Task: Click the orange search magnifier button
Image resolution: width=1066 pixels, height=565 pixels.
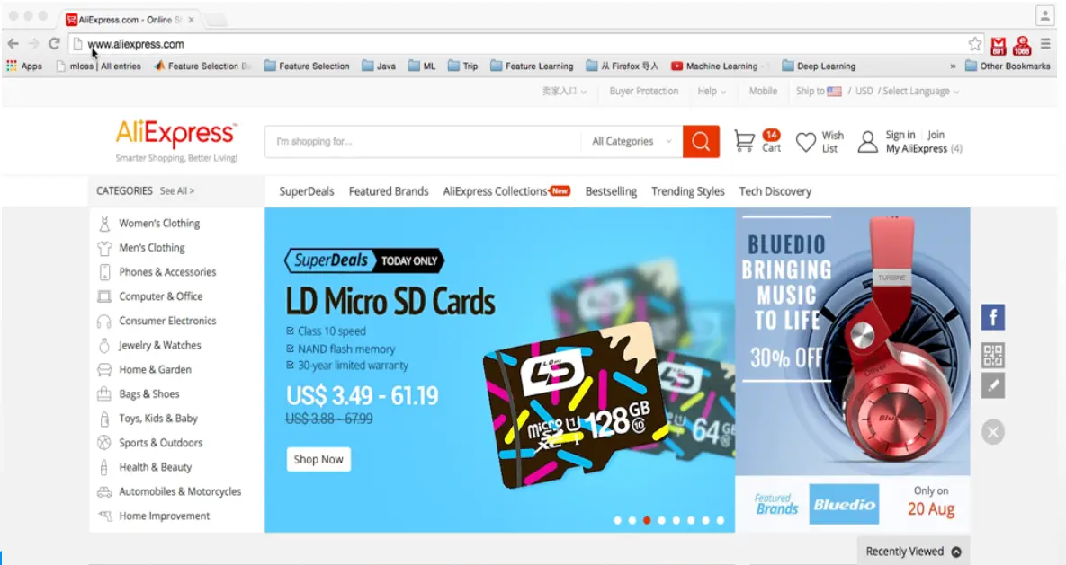Action: tap(701, 141)
